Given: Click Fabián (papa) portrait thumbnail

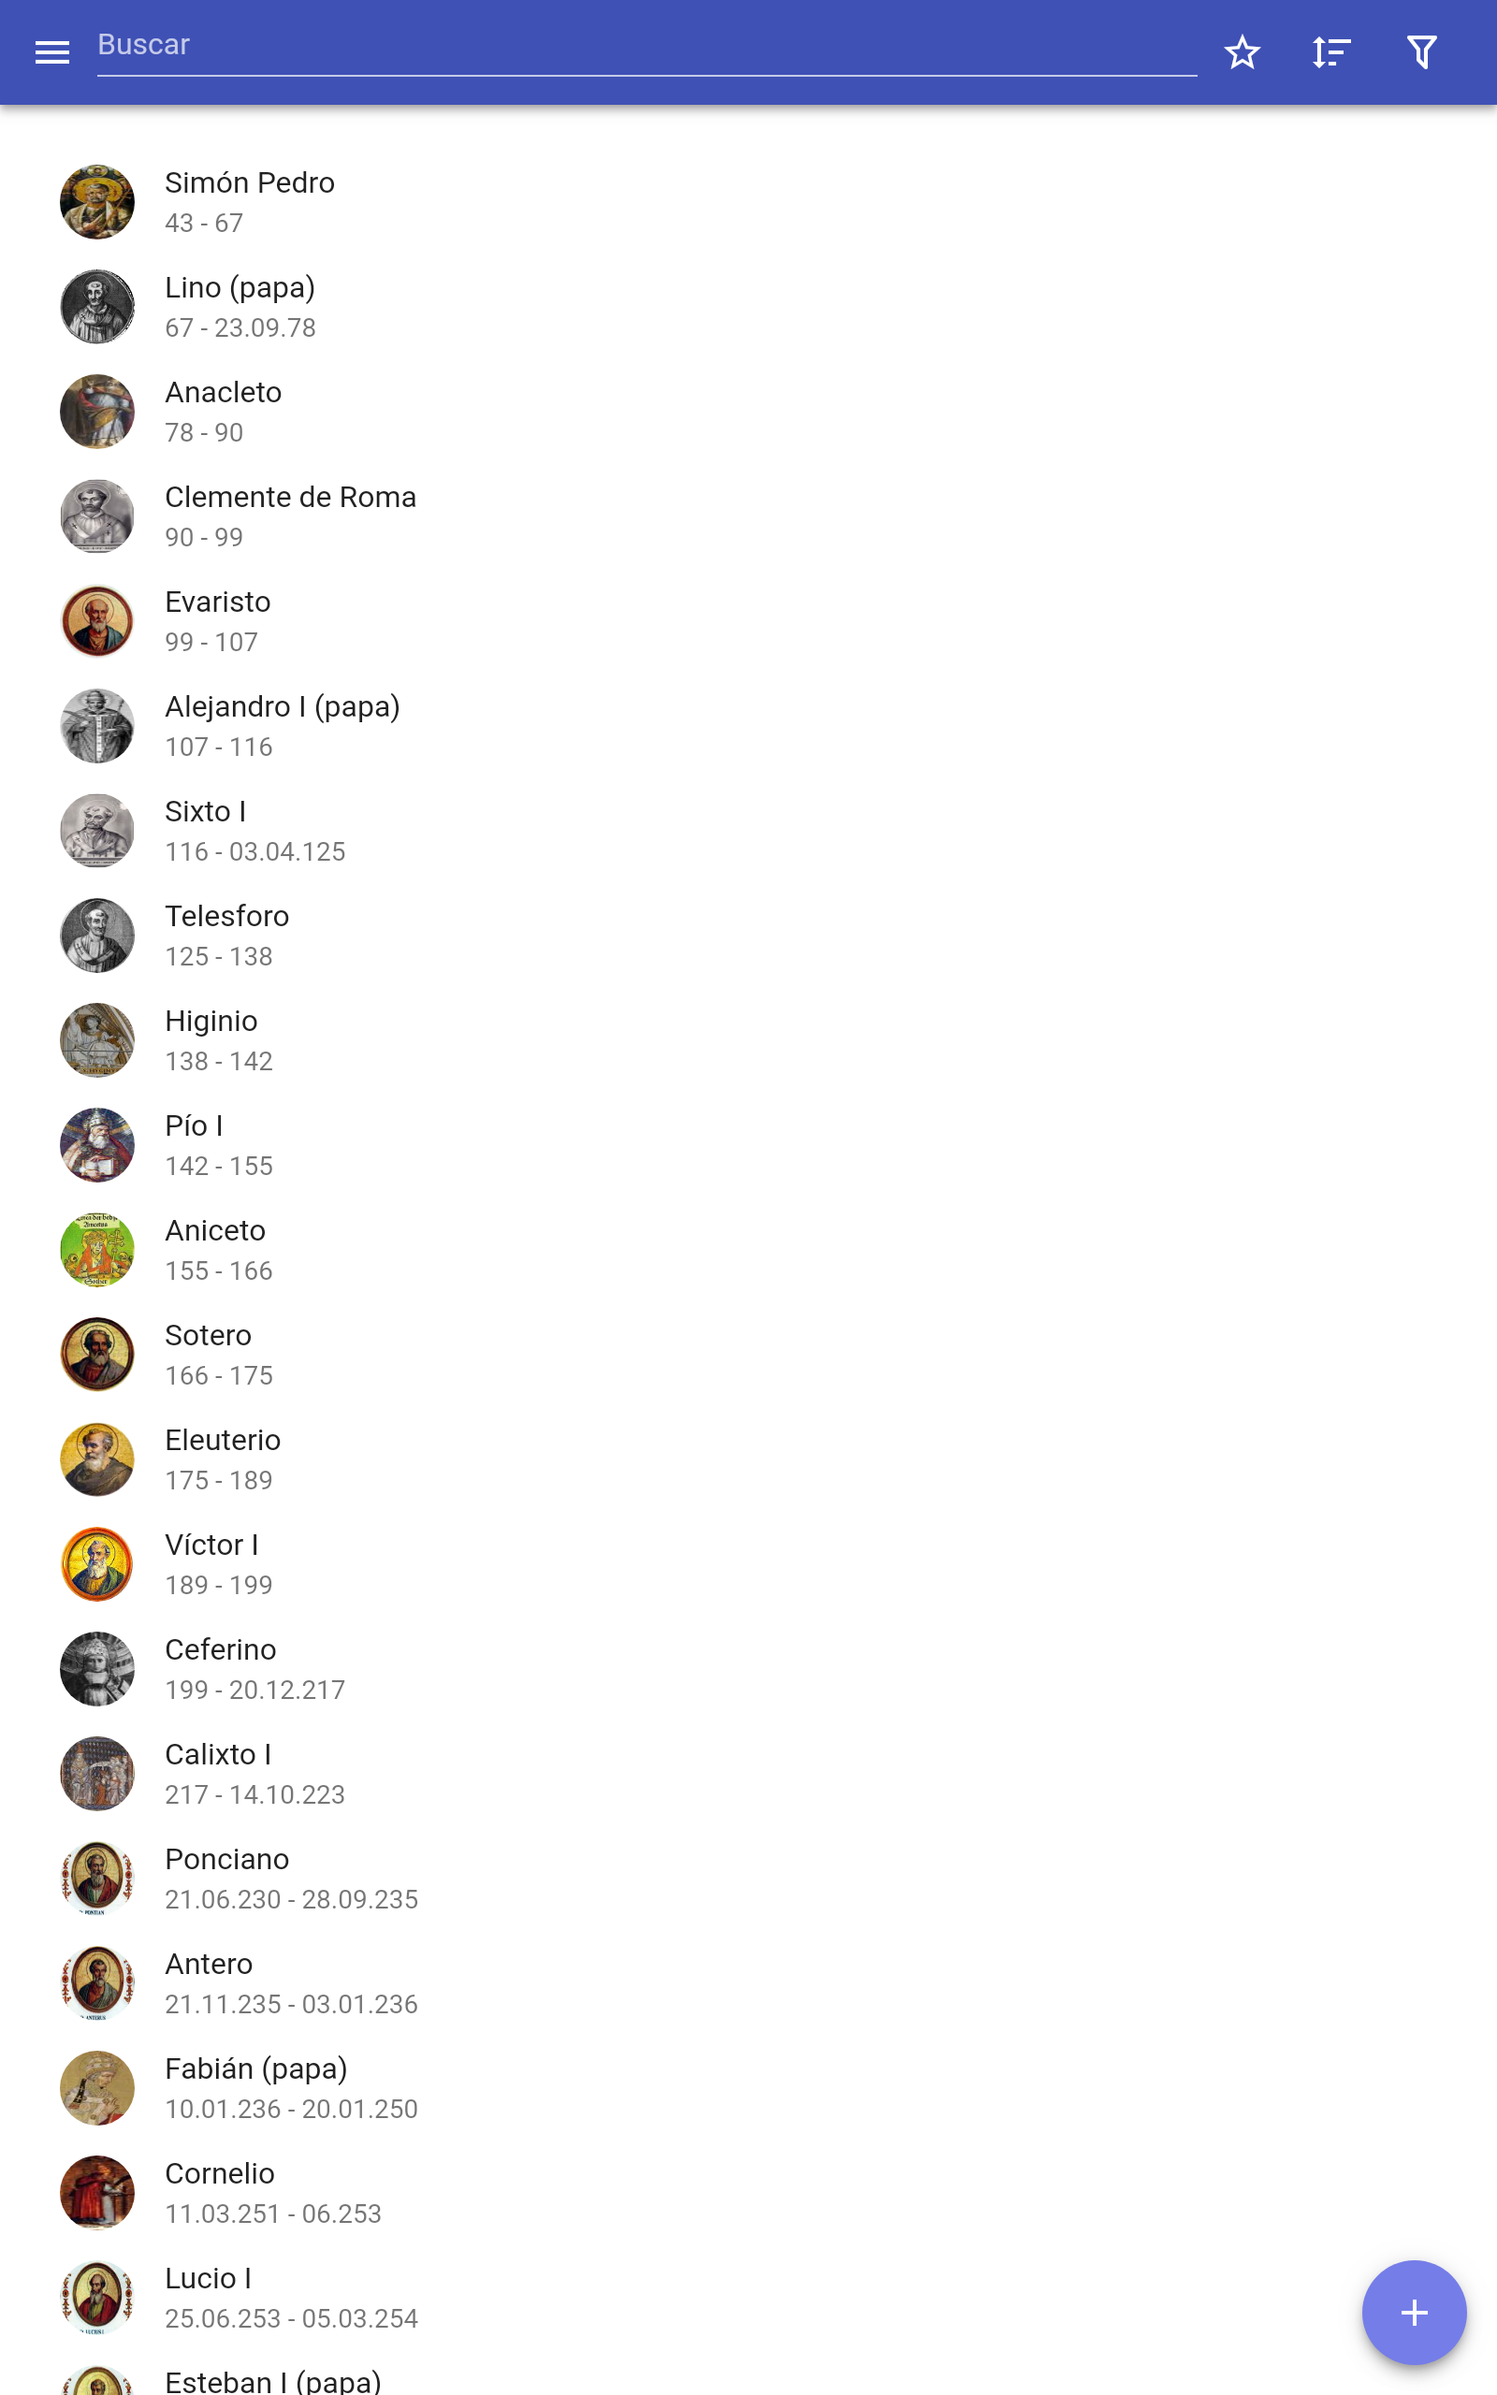Looking at the screenshot, I should [97, 2088].
